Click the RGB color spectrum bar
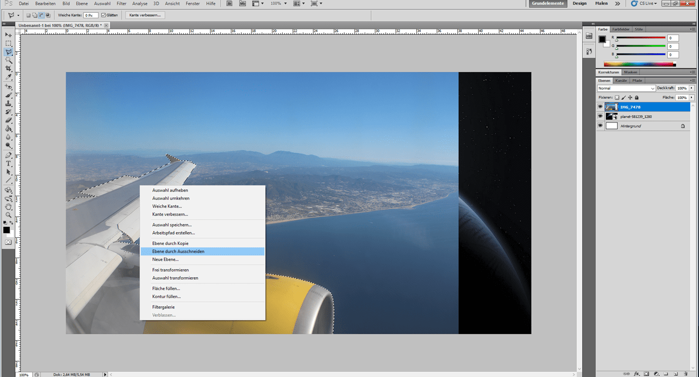Screen dimensions: 699x377 click(x=640, y=64)
